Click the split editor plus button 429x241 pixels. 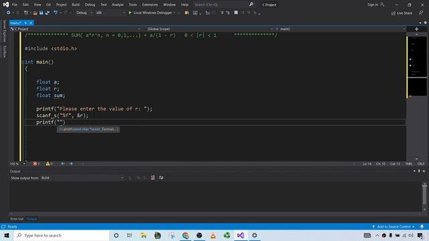(417, 29)
